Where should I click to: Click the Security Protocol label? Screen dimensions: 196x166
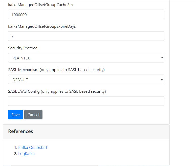[23, 48]
